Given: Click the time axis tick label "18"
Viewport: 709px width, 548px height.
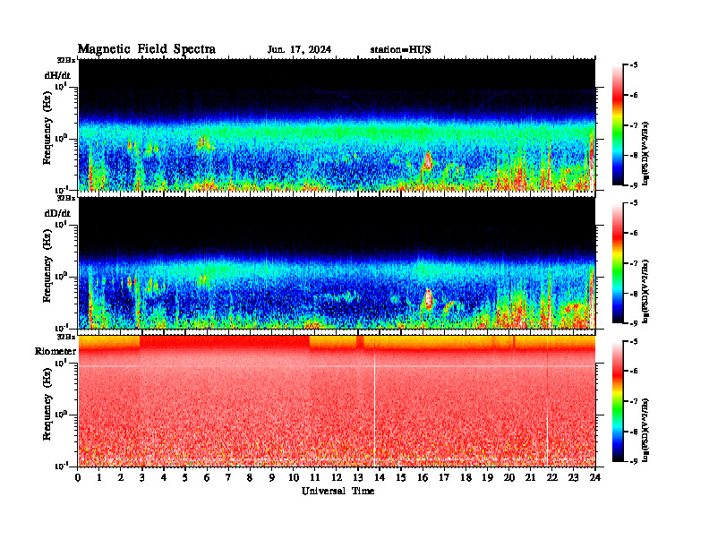Looking at the screenshot, I should (466, 477).
